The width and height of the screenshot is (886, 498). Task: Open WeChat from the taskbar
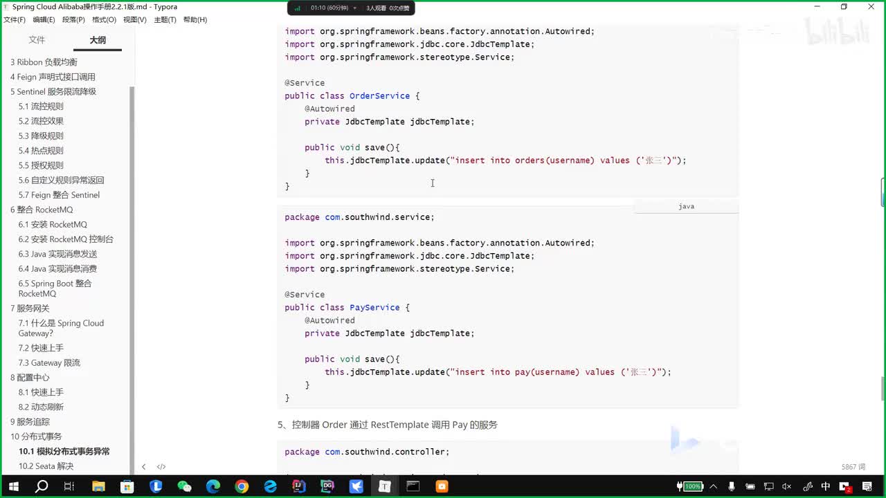coord(184,486)
